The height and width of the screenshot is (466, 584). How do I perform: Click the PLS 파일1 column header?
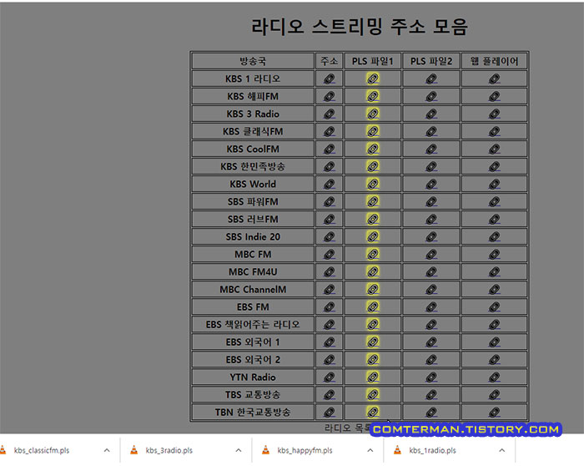[373, 61]
